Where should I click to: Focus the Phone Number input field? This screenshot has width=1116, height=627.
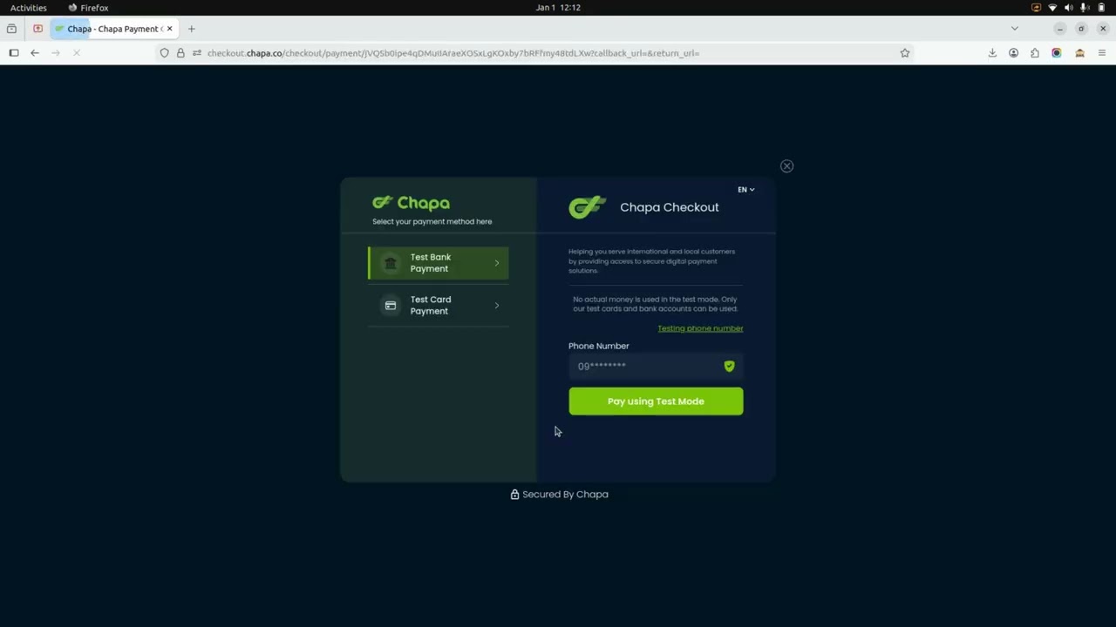pos(656,367)
